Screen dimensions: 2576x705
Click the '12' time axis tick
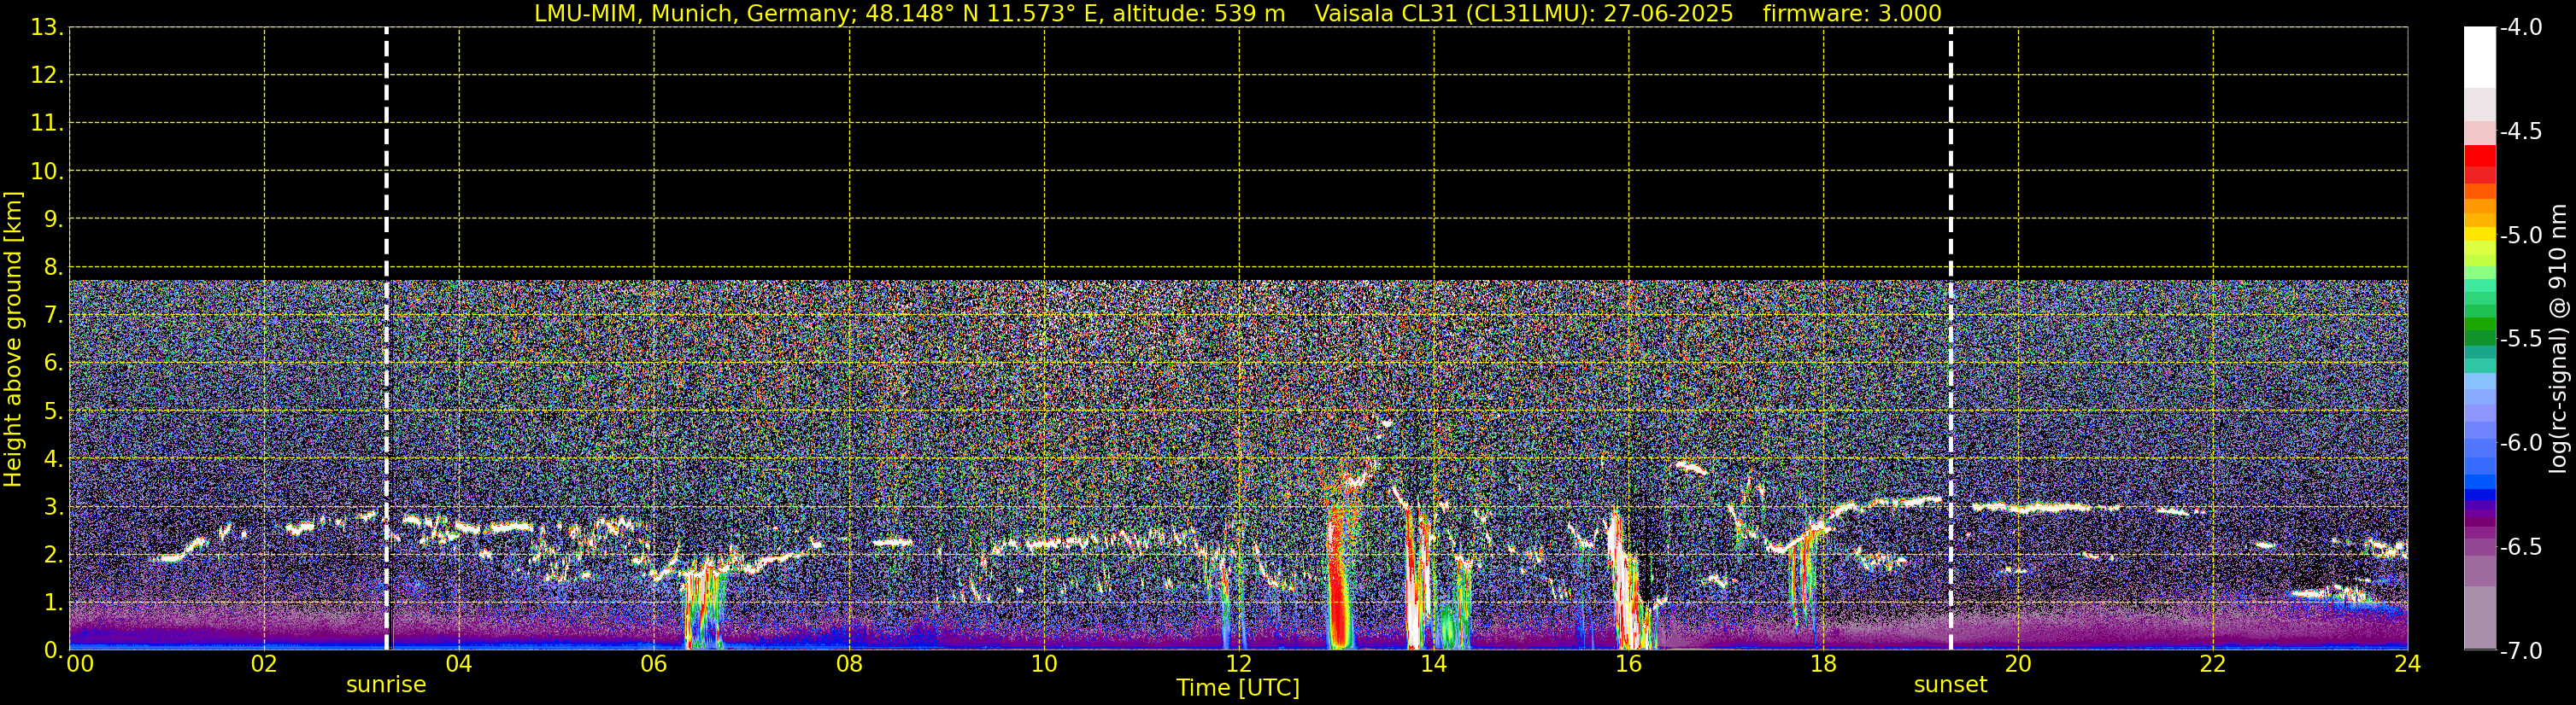(1239, 664)
